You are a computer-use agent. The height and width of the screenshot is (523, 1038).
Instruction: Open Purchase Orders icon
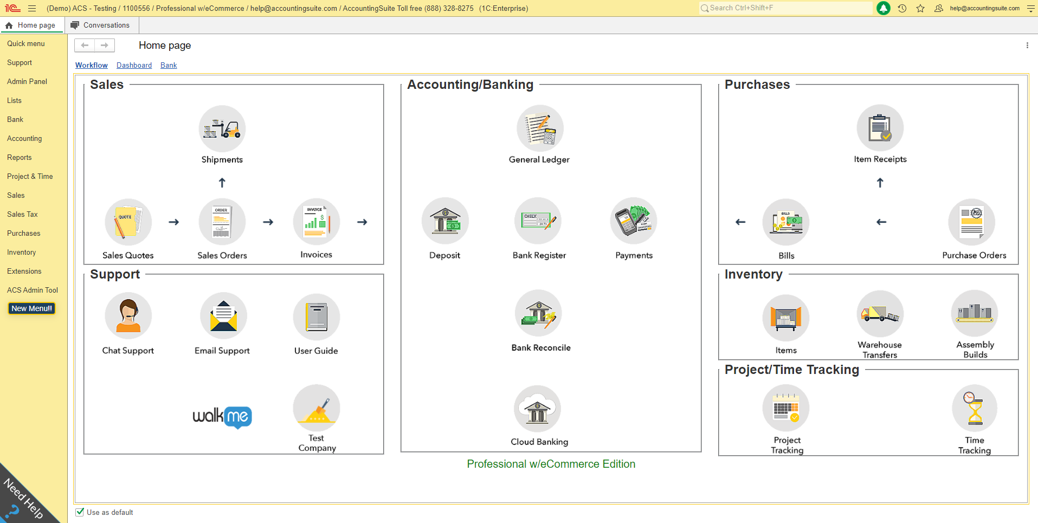tap(972, 222)
